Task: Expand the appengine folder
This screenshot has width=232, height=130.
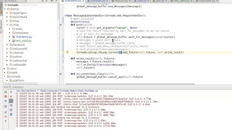Action: [x=7, y=13]
